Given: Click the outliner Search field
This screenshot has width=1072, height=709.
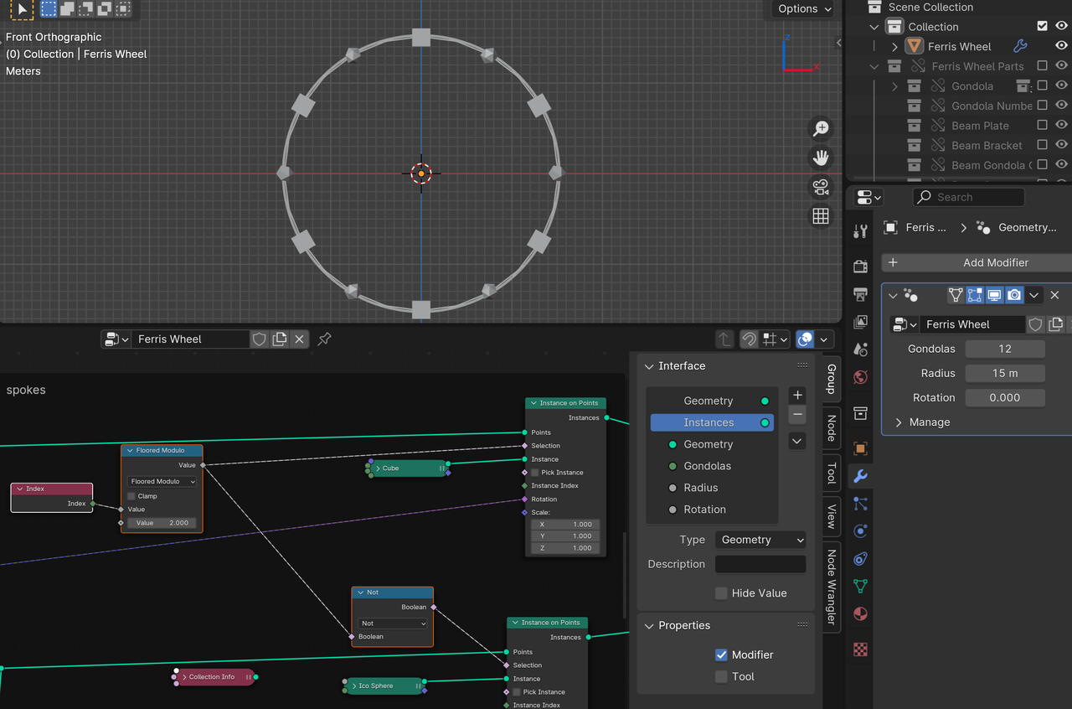Looking at the screenshot, I should tap(969, 197).
